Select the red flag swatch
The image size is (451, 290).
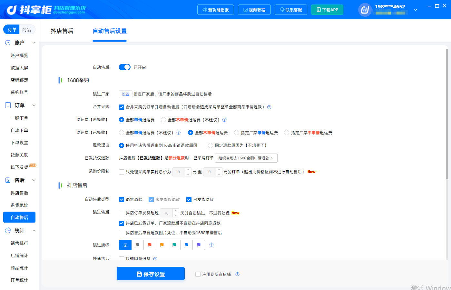click(x=150, y=245)
